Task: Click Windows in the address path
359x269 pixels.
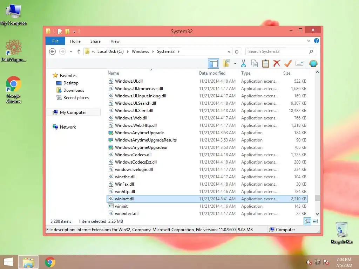Action: [140, 51]
